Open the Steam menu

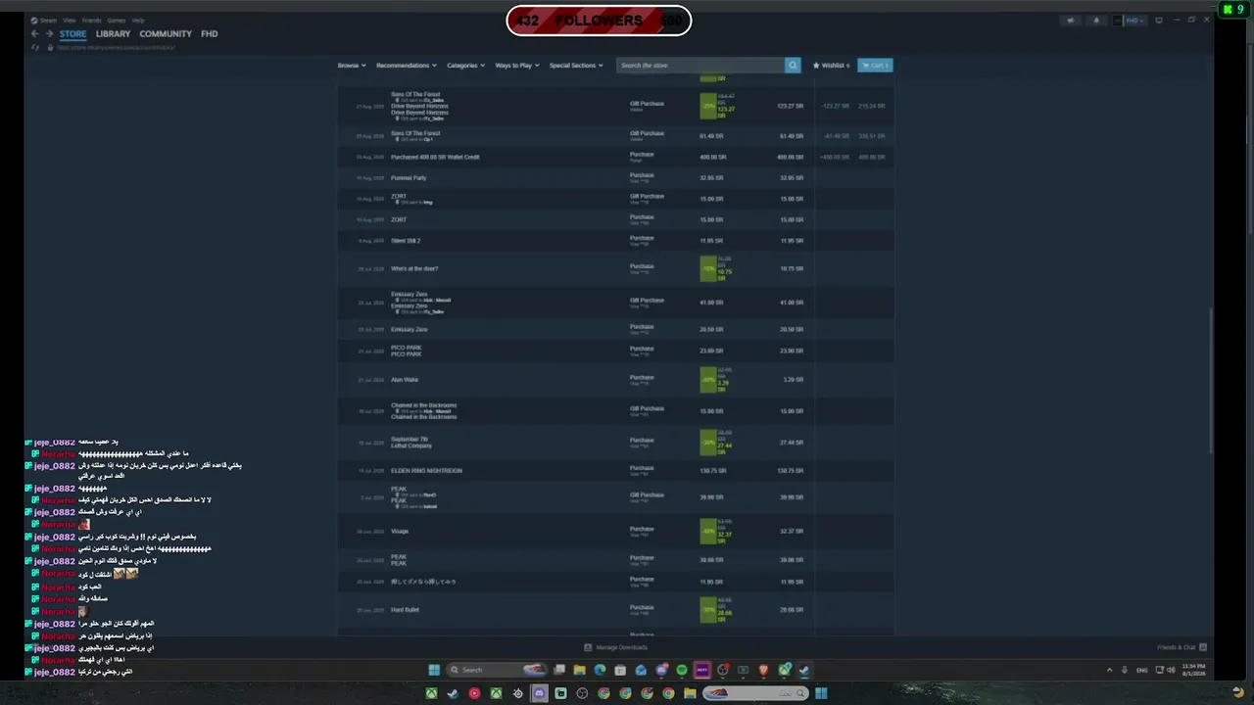point(48,20)
